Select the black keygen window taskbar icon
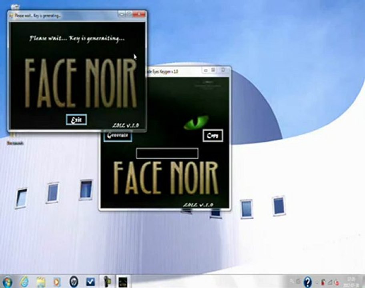Image resolution: width=365 pixels, height=288 pixels. coord(123,282)
